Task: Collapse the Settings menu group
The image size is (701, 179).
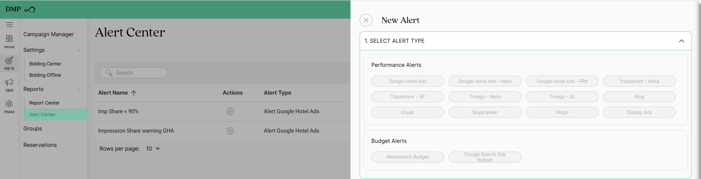Action: (78, 50)
